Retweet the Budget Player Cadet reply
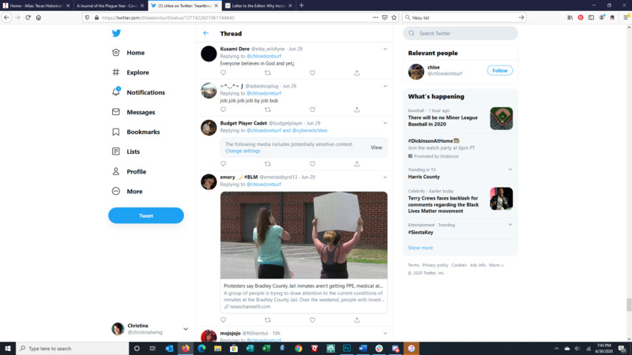This screenshot has height=355, width=632. 268,163
